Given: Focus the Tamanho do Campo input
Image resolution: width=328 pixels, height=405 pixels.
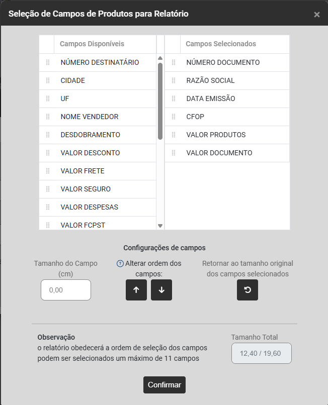Looking at the screenshot, I should pyautogui.click(x=66, y=290).
